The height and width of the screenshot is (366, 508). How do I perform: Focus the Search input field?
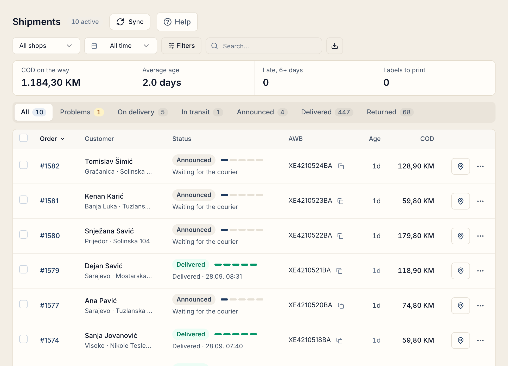coord(264,46)
